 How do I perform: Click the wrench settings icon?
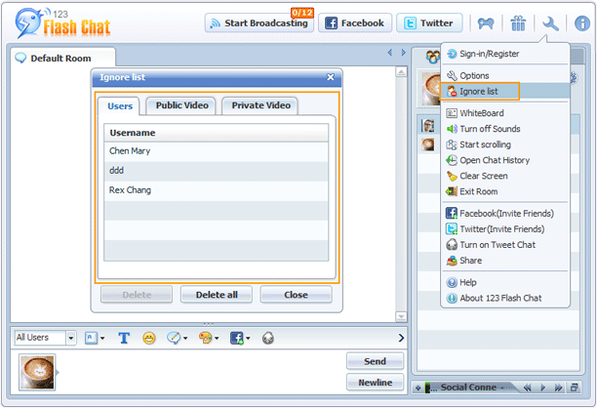550,23
